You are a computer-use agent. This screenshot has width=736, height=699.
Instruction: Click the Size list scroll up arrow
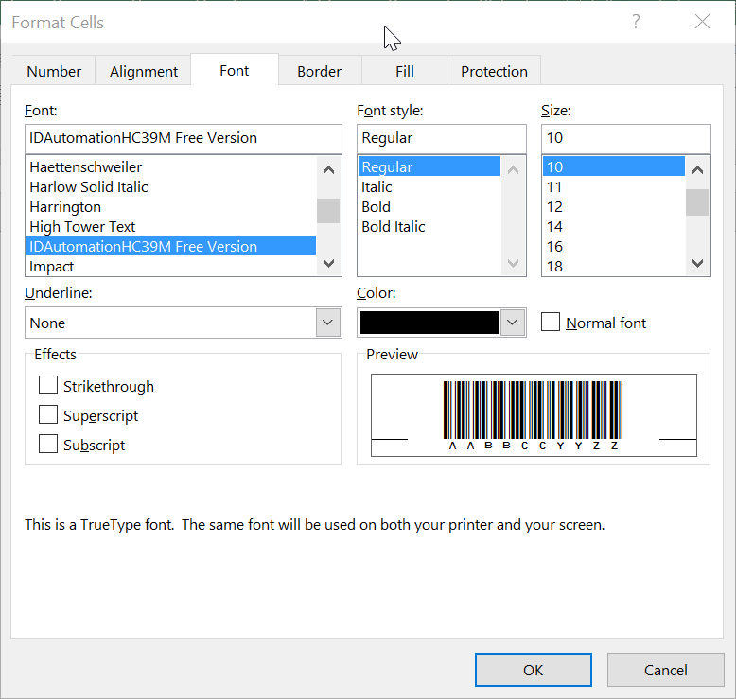pyautogui.click(x=697, y=170)
